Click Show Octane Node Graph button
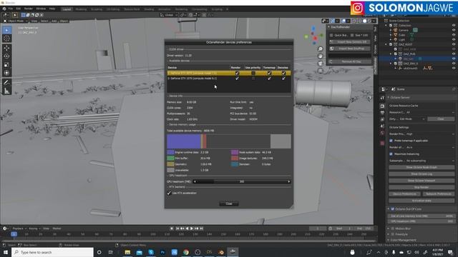Viewport: 458px width, 257px height. [422, 168]
